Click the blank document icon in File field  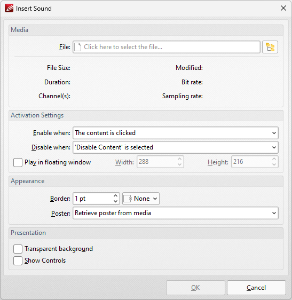78,47
